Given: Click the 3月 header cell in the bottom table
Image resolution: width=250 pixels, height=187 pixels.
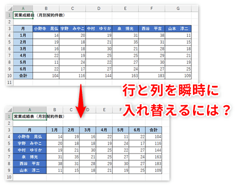Looking at the screenshot, I should click(x=87, y=130).
